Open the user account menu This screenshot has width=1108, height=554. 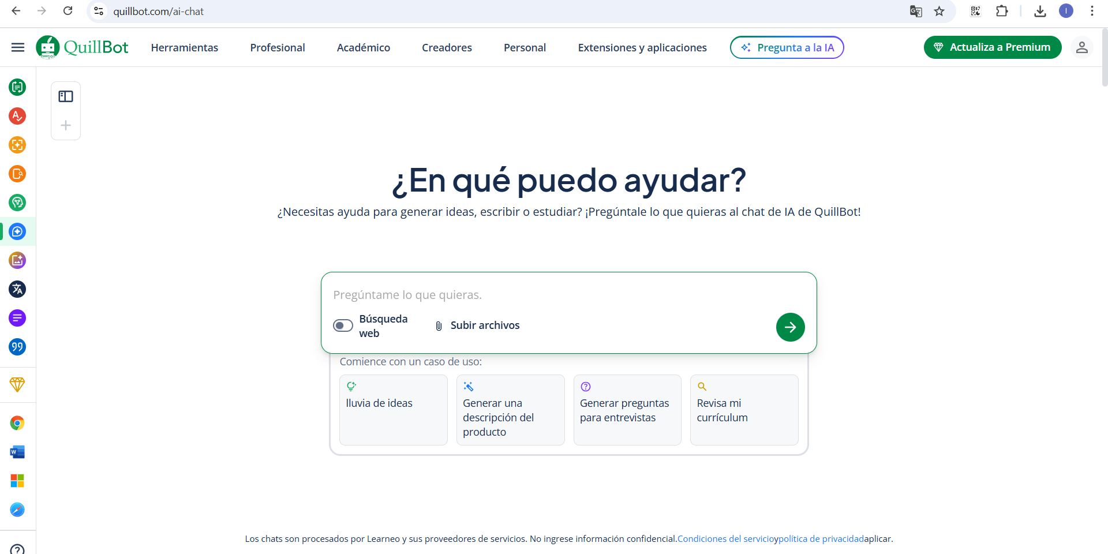pos(1081,47)
